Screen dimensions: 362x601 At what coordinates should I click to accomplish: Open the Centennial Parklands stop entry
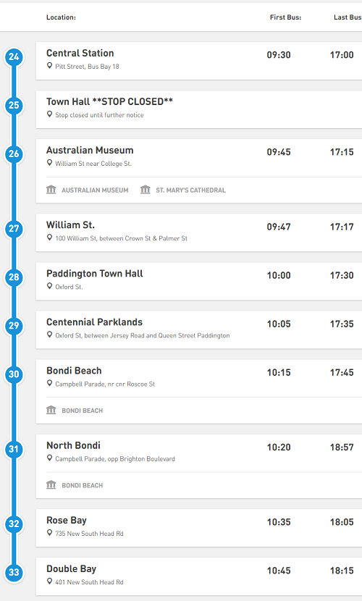point(199,330)
